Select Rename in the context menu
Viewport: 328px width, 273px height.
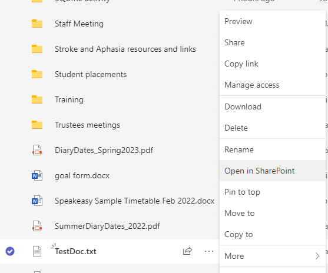[x=273, y=149]
